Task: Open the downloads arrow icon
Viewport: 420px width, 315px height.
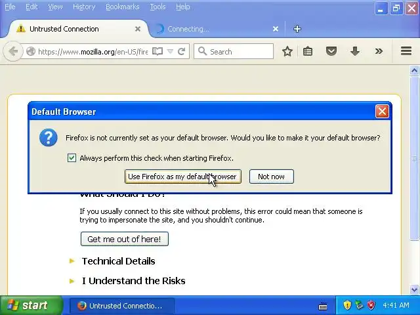Action: [355, 51]
